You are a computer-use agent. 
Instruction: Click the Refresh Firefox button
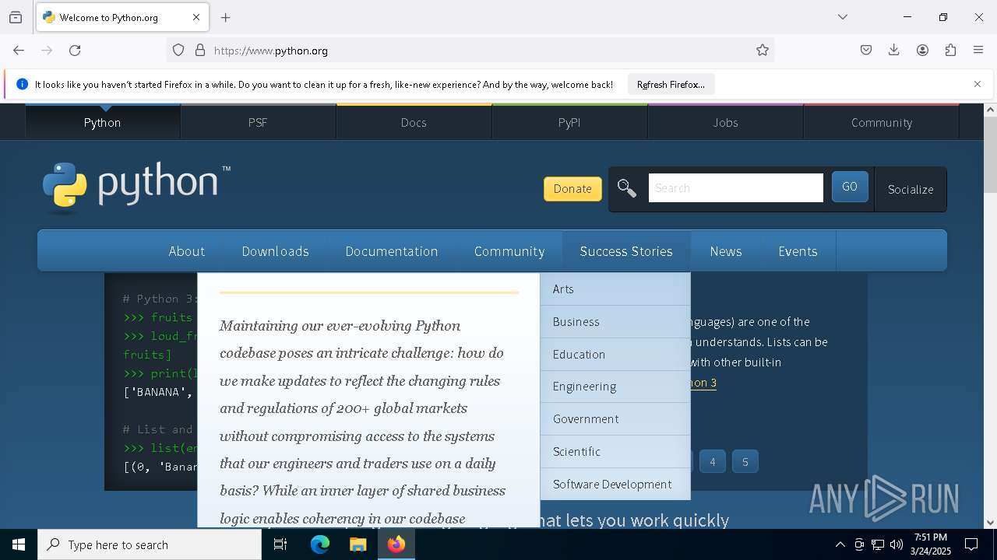[x=671, y=85]
